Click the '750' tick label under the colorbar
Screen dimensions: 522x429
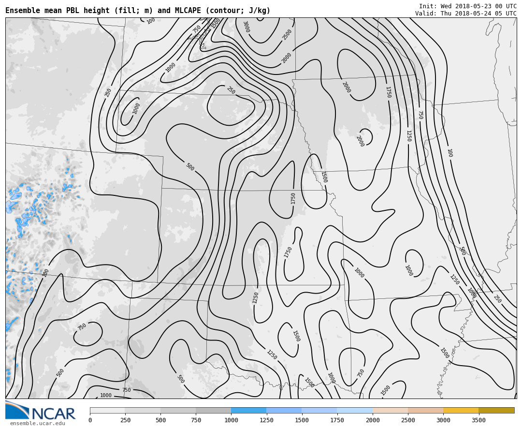(196, 420)
